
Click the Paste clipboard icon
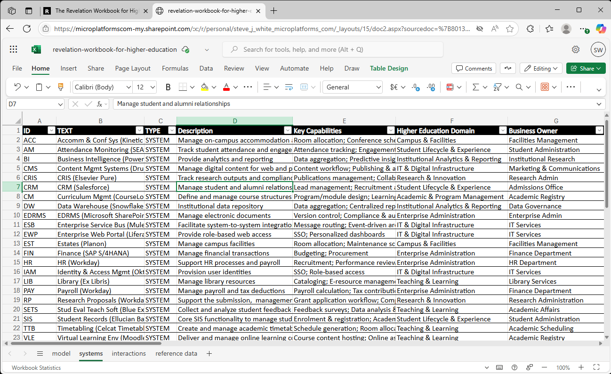(x=39, y=87)
